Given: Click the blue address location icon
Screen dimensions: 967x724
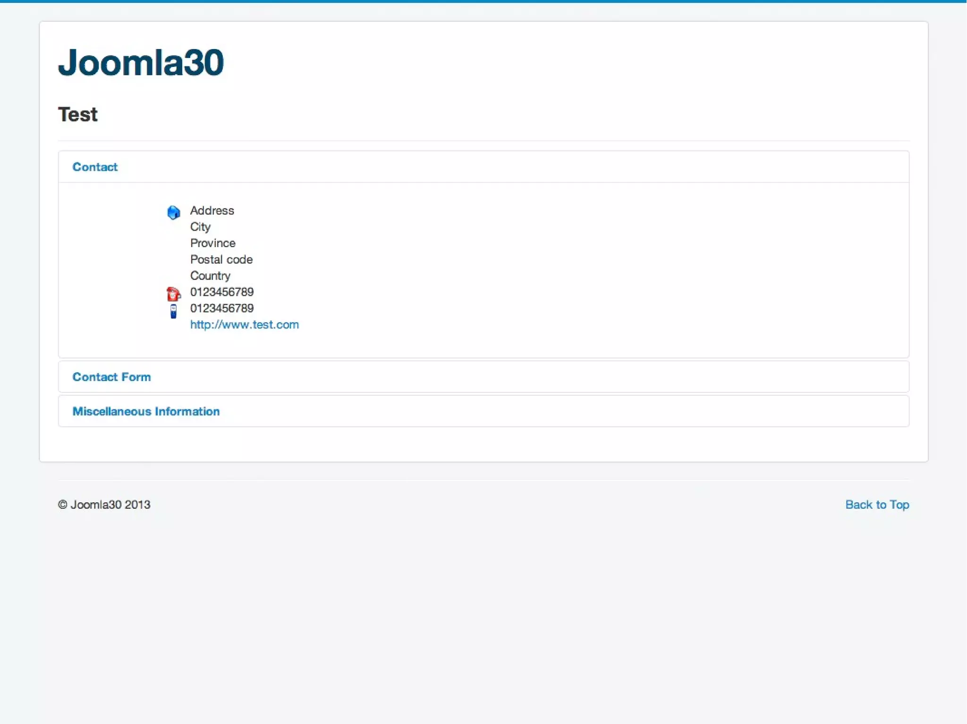Looking at the screenshot, I should (x=173, y=212).
